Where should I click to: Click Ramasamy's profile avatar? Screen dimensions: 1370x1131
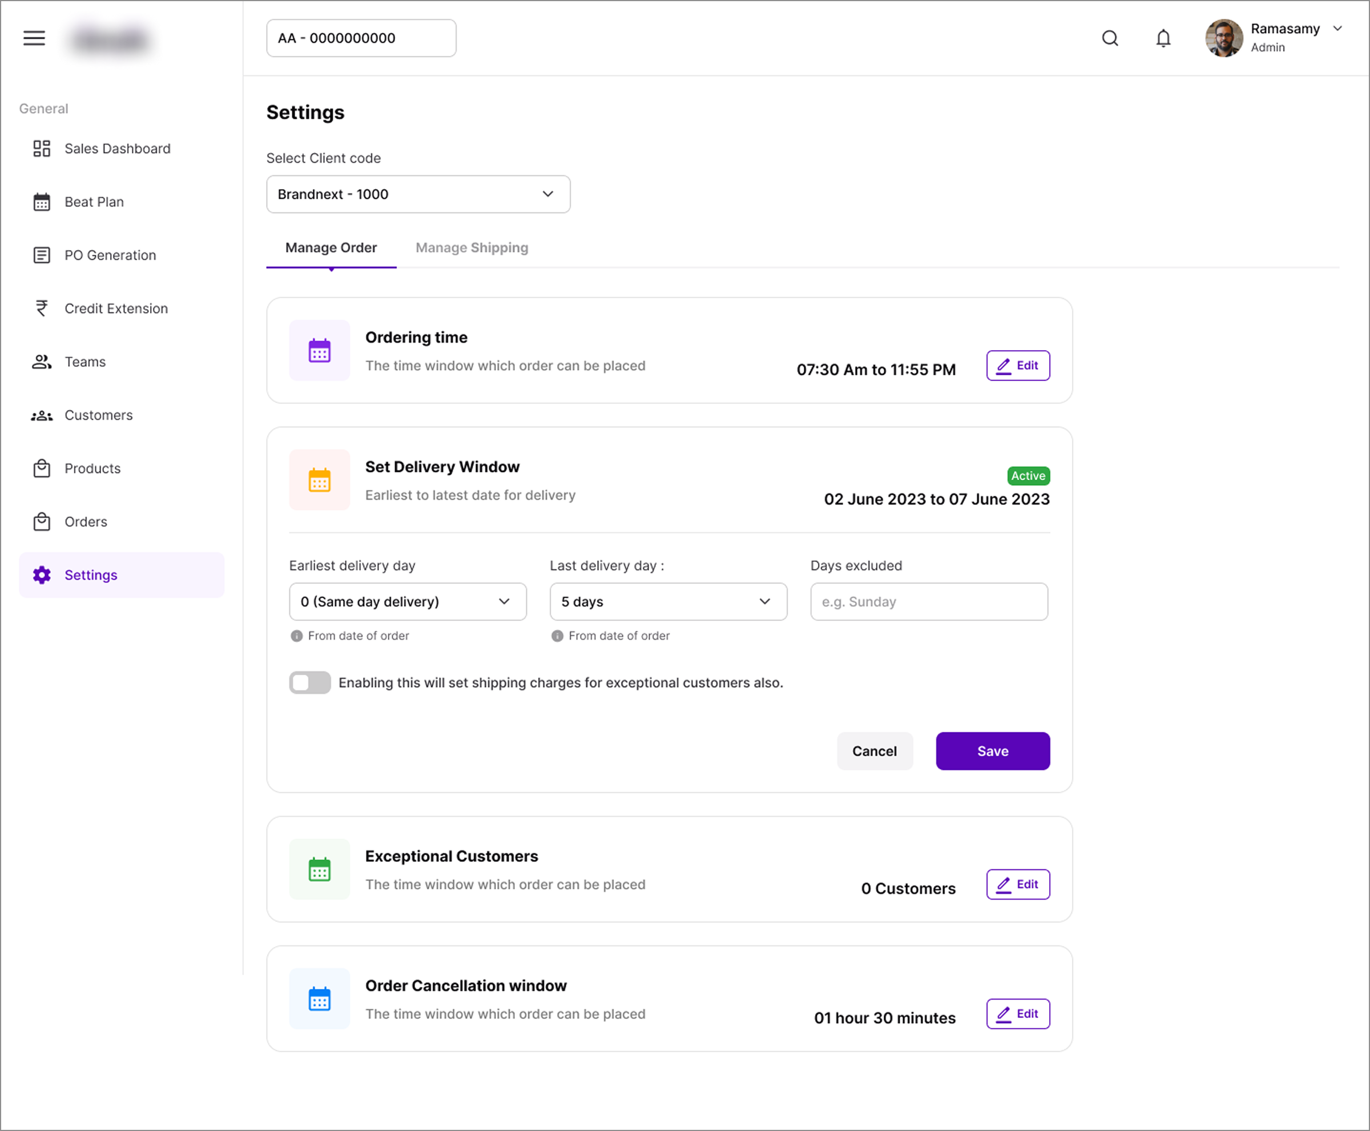(x=1223, y=38)
